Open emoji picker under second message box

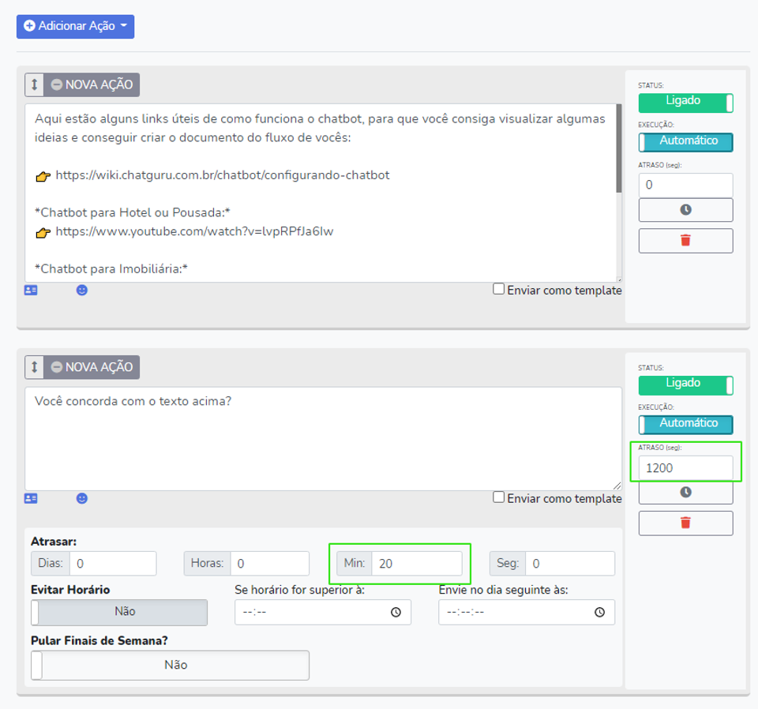pyautogui.click(x=82, y=499)
